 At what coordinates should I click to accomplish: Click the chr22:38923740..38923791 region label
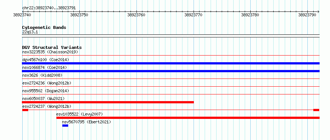[49, 8]
